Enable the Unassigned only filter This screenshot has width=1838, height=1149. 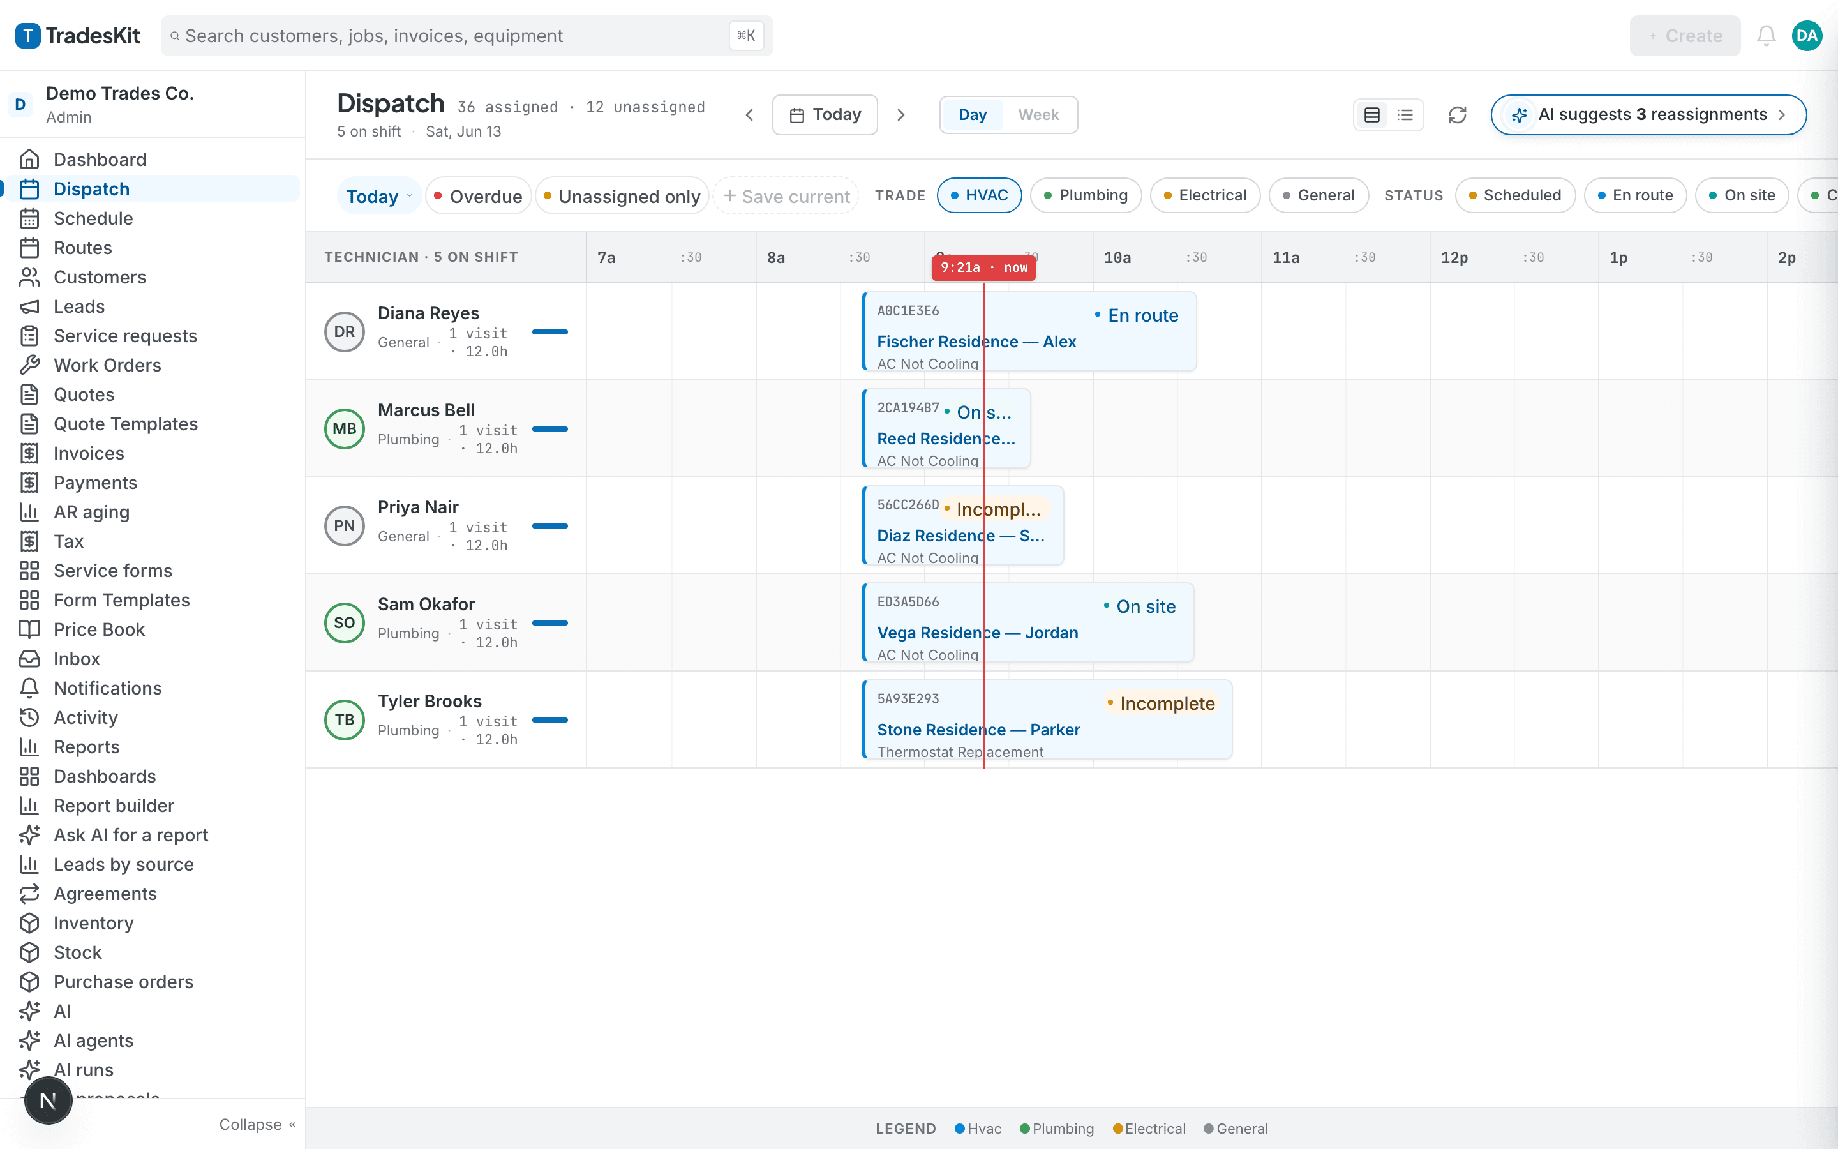(622, 196)
